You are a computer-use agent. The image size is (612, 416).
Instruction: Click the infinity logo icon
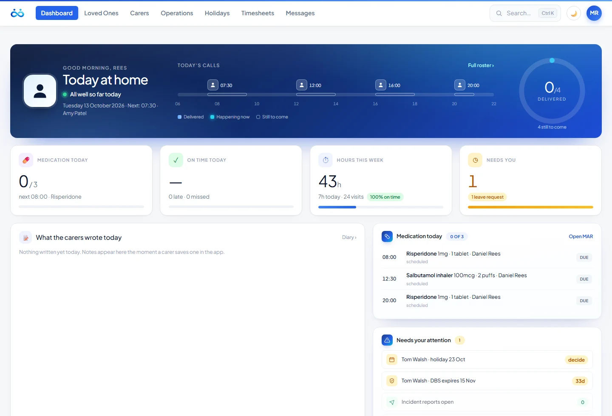coord(17,13)
